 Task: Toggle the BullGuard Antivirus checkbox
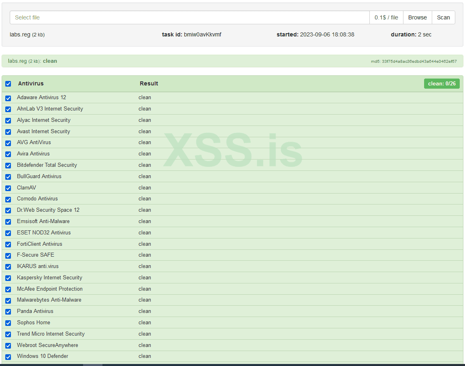[8, 177]
